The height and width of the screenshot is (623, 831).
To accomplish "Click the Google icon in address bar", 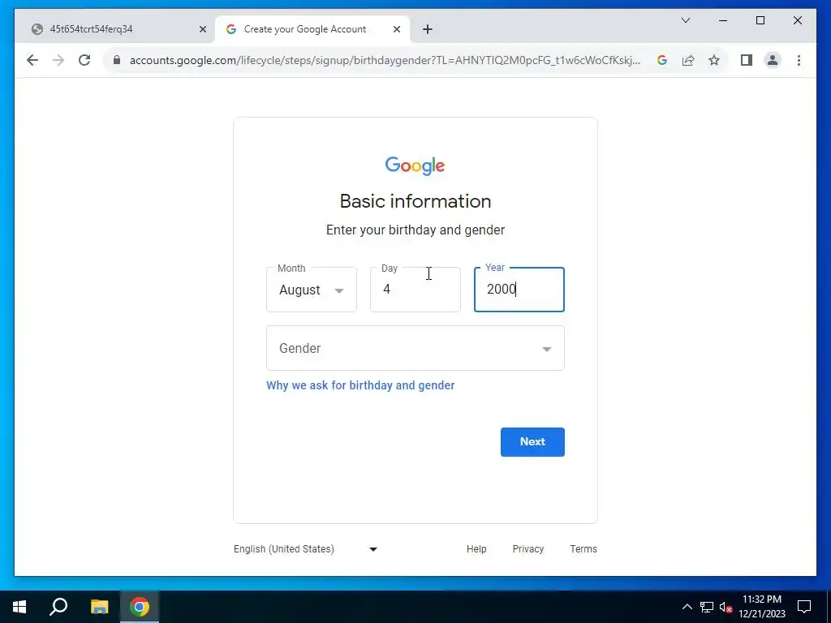I will click(662, 60).
